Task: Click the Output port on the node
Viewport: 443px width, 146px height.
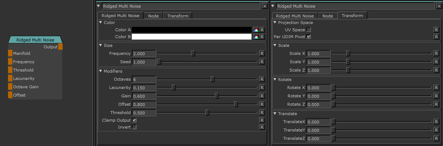Action: point(60,47)
